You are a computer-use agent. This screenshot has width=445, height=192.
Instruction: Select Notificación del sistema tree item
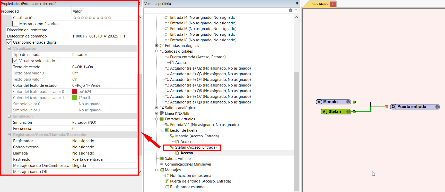point(190,176)
